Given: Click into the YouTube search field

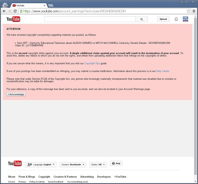Looking at the screenshot, I should [90, 19].
